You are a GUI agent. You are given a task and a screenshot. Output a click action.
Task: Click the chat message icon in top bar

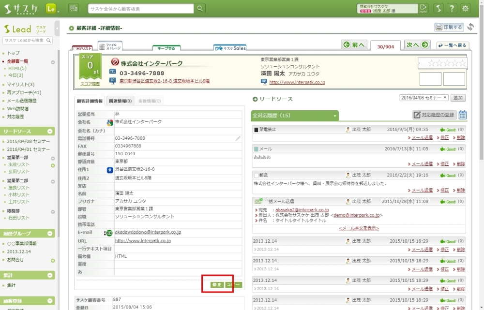pyautogui.click(x=74, y=8)
